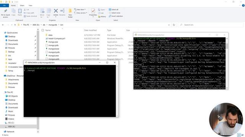Switch to details view button
This screenshot has width=245, height=137.
(239, 135)
